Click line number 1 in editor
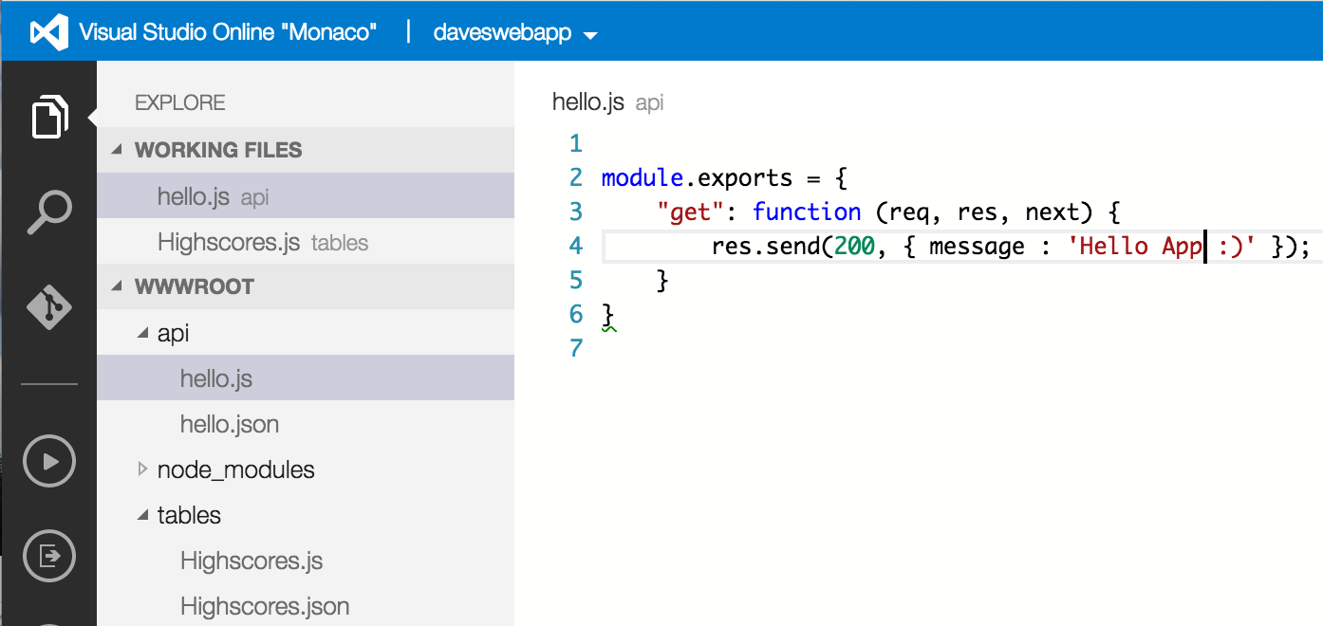1323x626 pixels. point(575,144)
